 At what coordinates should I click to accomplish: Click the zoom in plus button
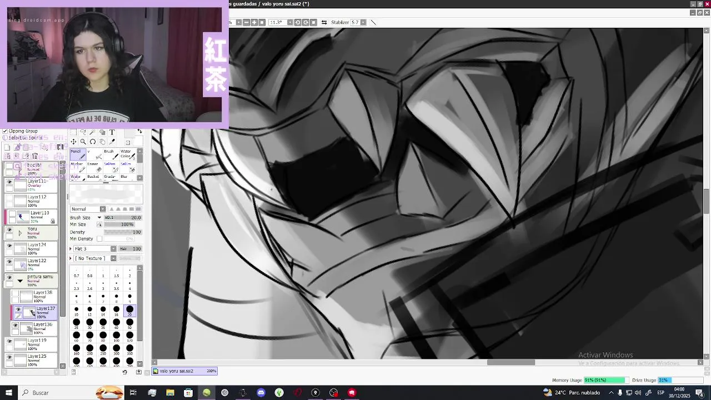(x=254, y=22)
